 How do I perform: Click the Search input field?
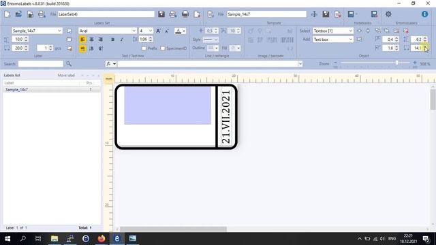coord(41,64)
